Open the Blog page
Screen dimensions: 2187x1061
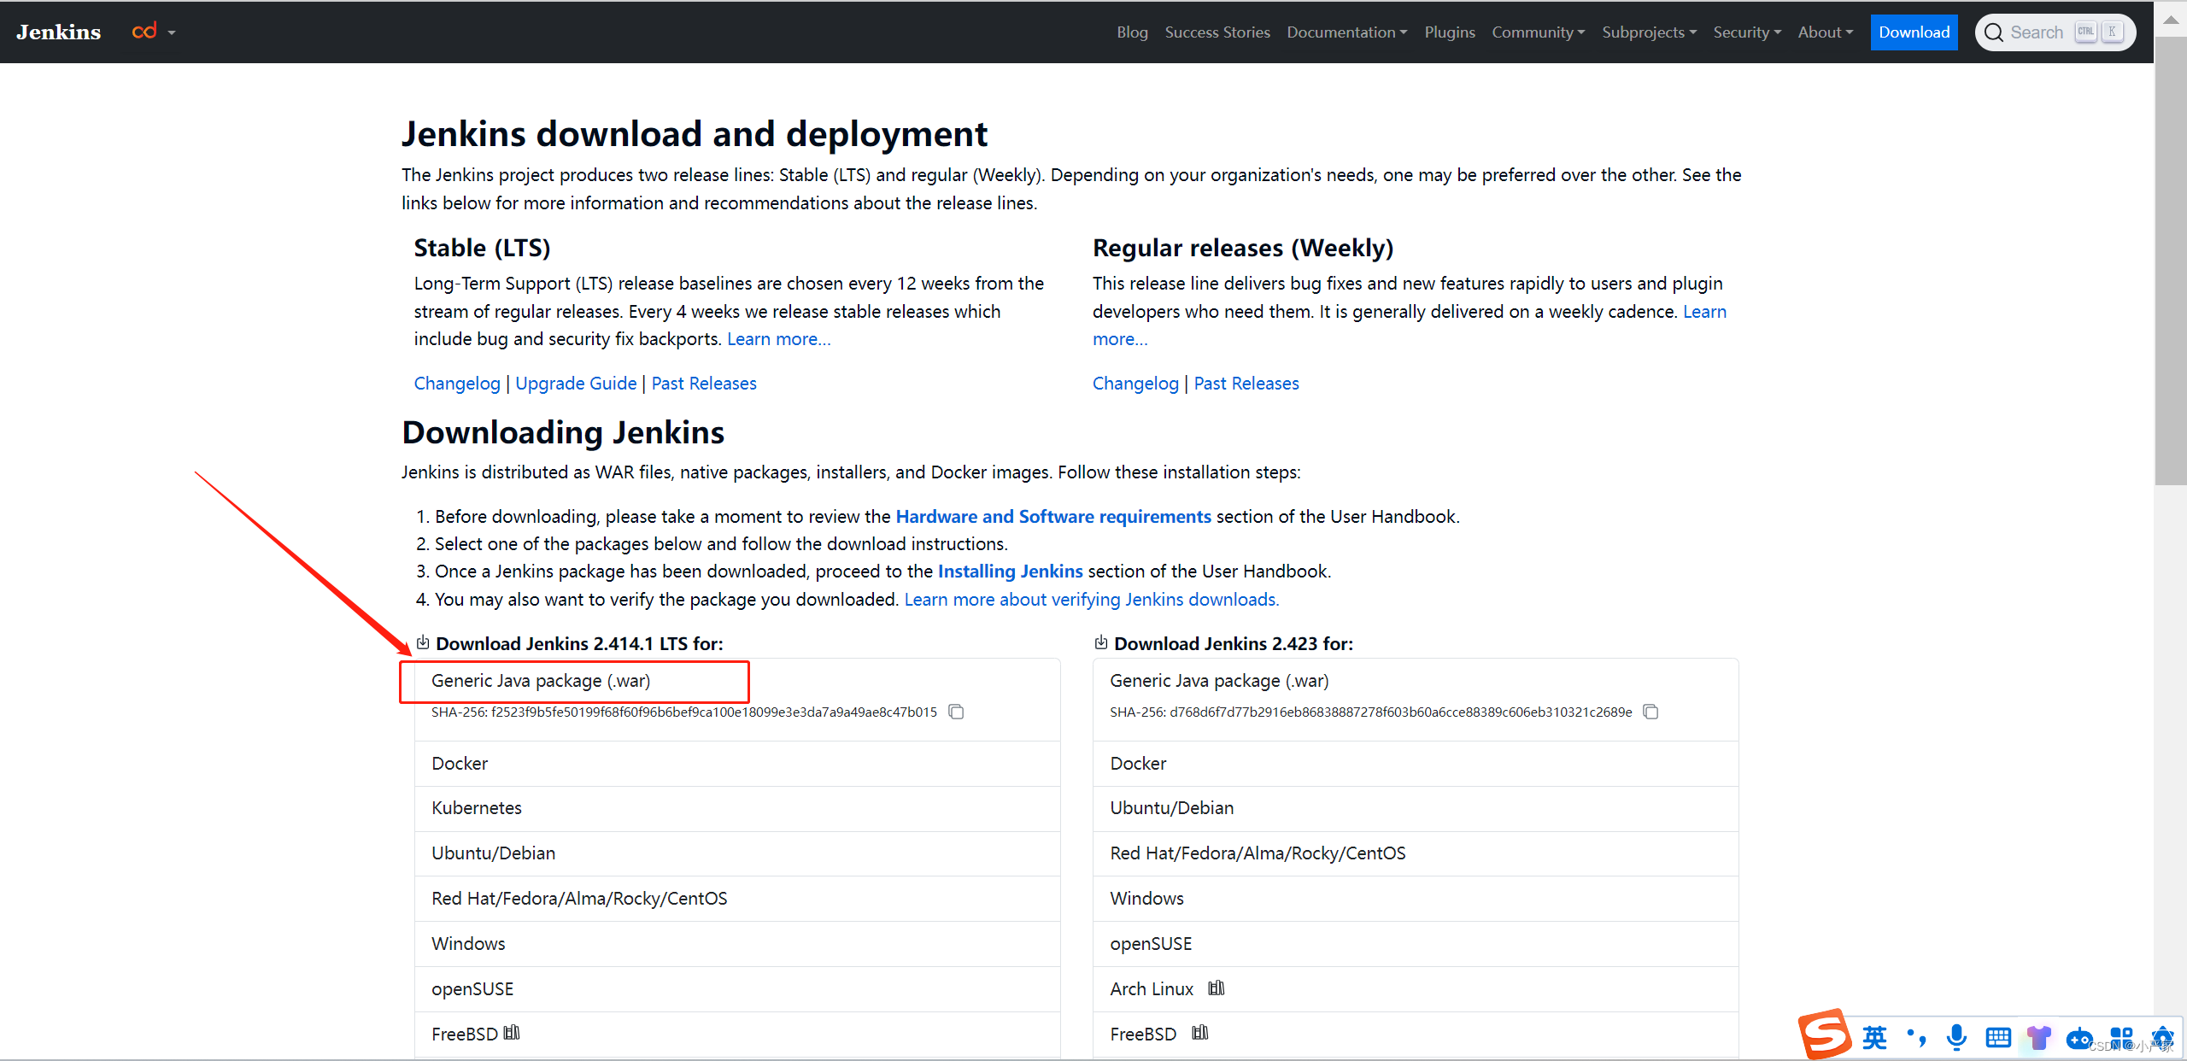[1132, 32]
